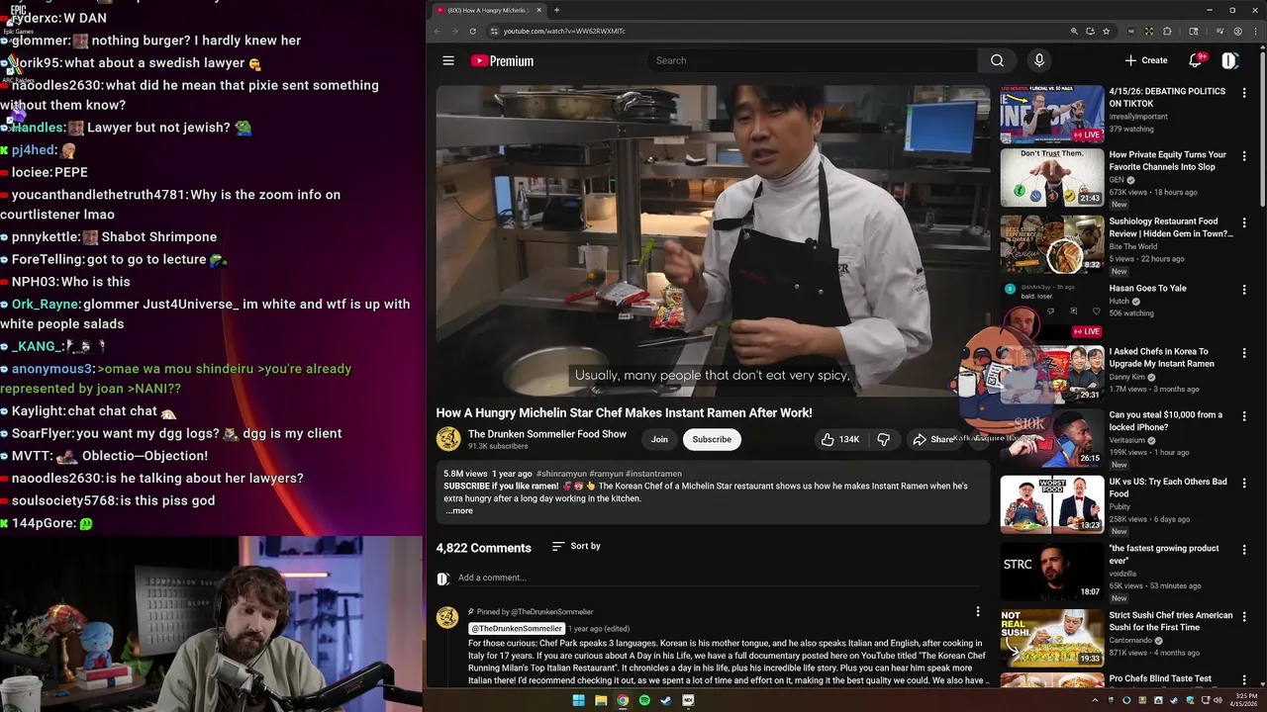Create new content with the Create button
Screen dimensions: 1267x712
[1146, 60]
